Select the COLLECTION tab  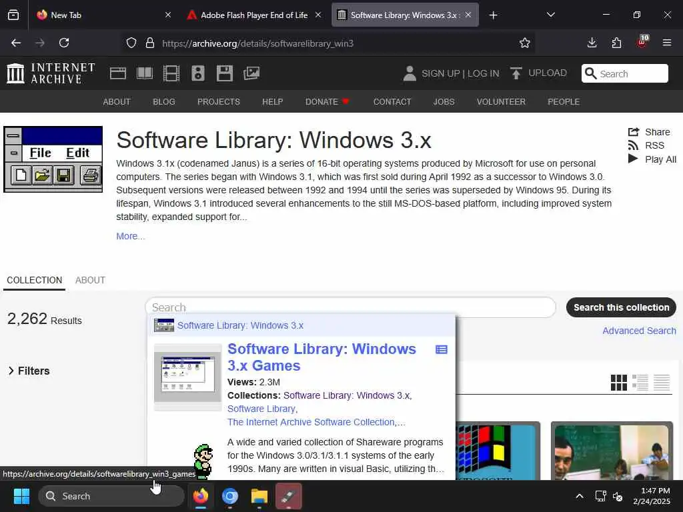click(x=35, y=280)
